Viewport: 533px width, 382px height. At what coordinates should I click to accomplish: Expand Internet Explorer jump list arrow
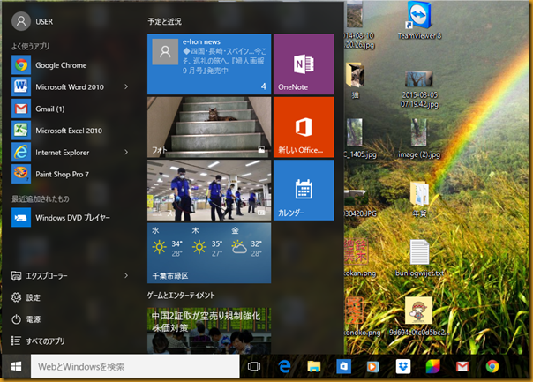[x=126, y=153]
